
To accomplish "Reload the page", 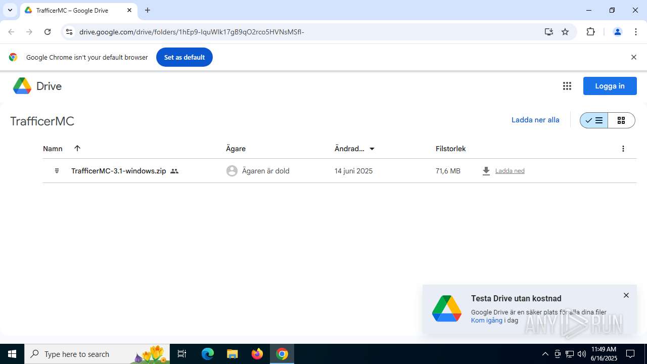I will coord(48,32).
